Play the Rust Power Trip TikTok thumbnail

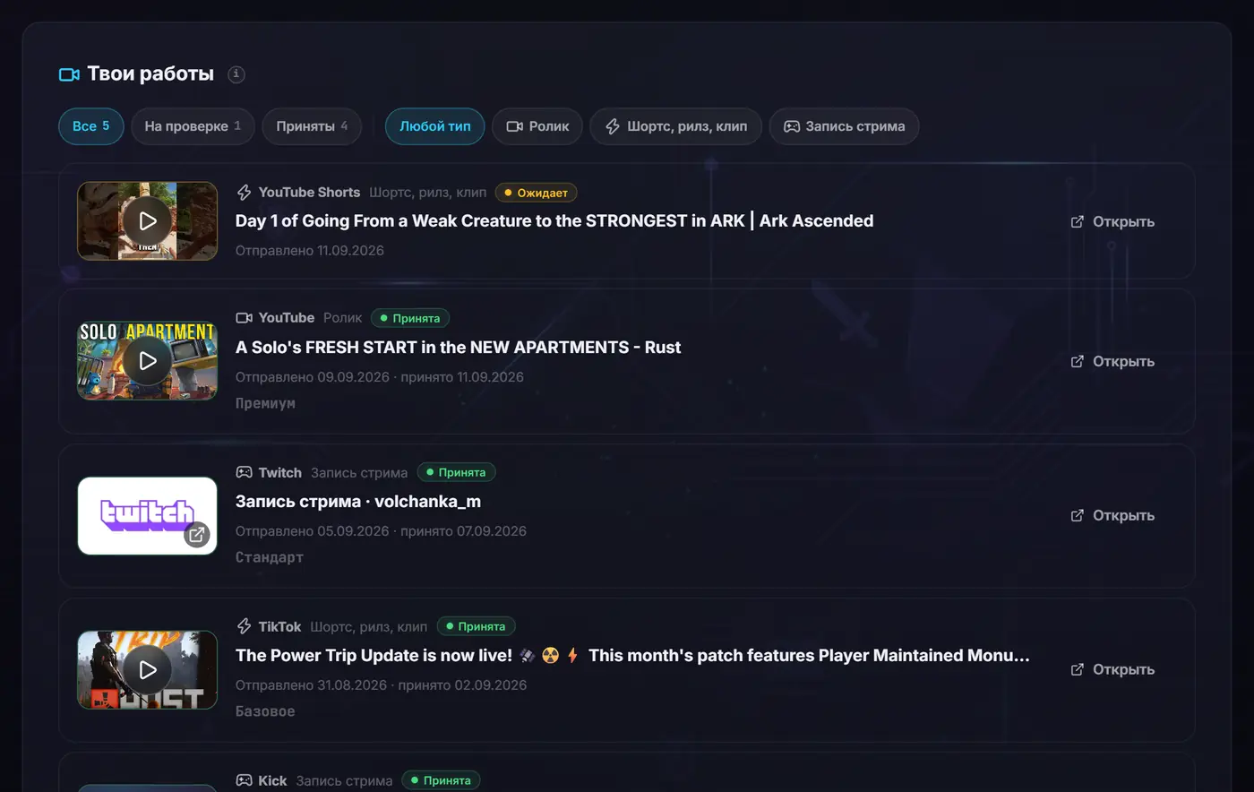click(148, 670)
